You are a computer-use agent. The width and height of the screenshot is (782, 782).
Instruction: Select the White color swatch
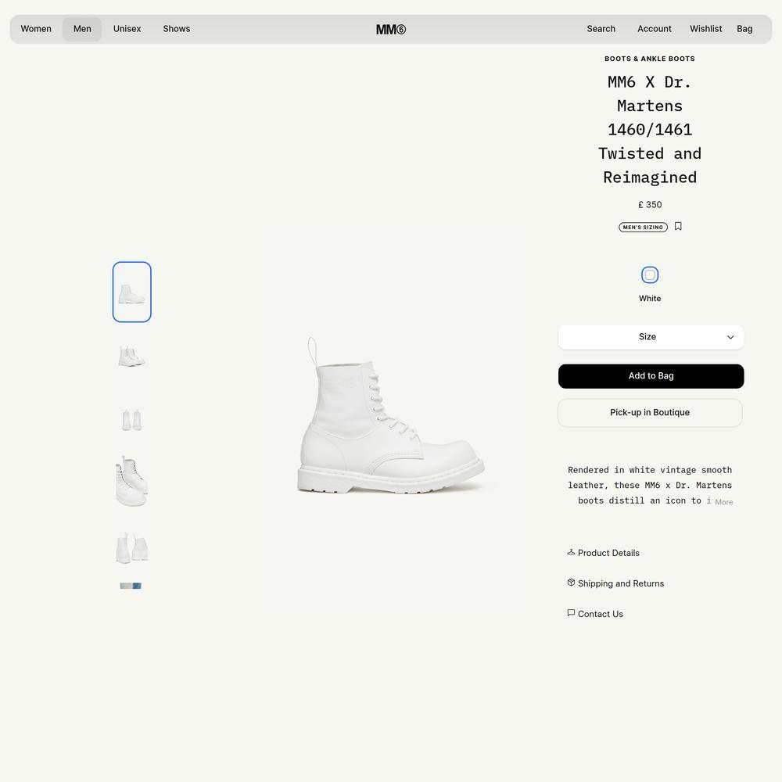pos(649,274)
